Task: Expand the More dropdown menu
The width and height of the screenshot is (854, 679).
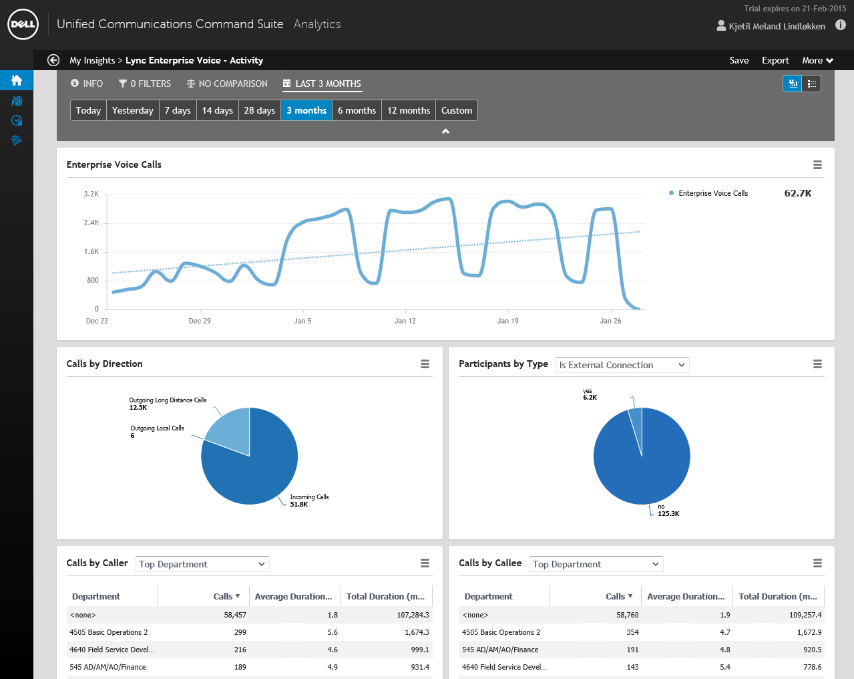Action: [x=817, y=60]
